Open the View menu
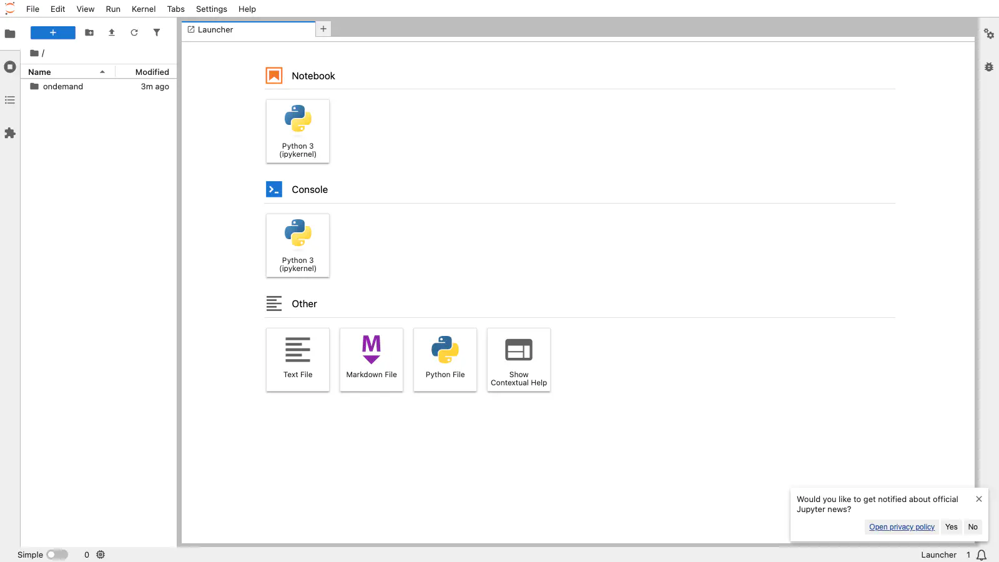Viewport: 999px width, 562px height. pyautogui.click(x=86, y=9)
